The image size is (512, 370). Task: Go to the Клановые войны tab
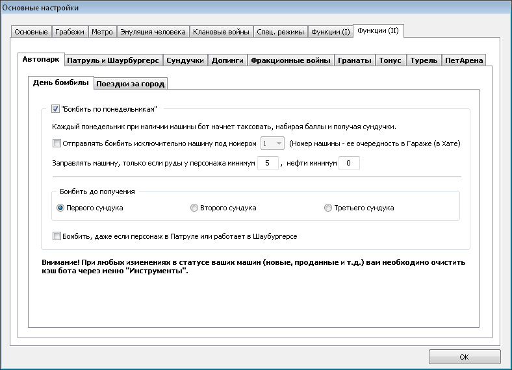[221, 32]
